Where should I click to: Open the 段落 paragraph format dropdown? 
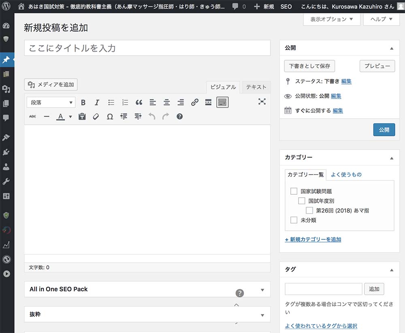[51, 103]
